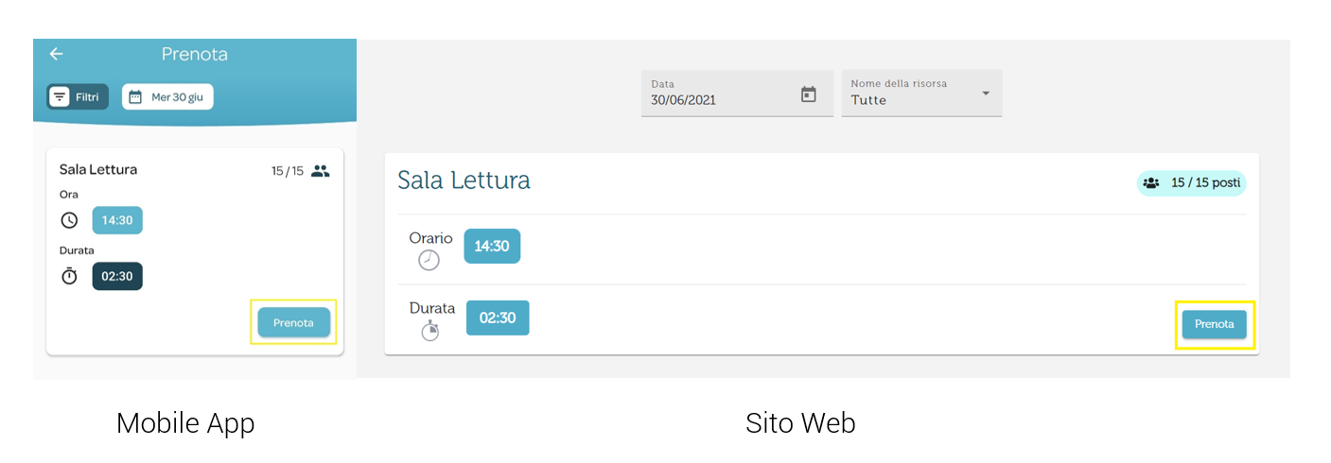Click the Sala Lettura title in the mobile card
The image size is (1331, 463).
pyautogui.click(x=98, y=169)
